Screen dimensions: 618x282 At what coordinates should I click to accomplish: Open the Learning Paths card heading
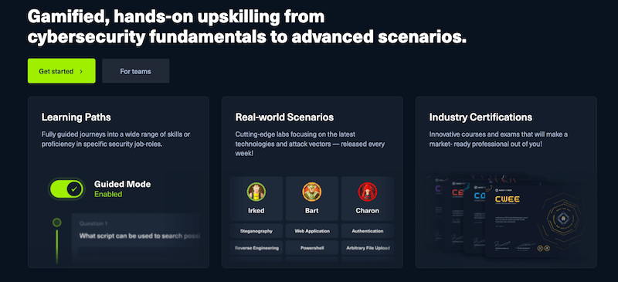[x=76, y=117]
